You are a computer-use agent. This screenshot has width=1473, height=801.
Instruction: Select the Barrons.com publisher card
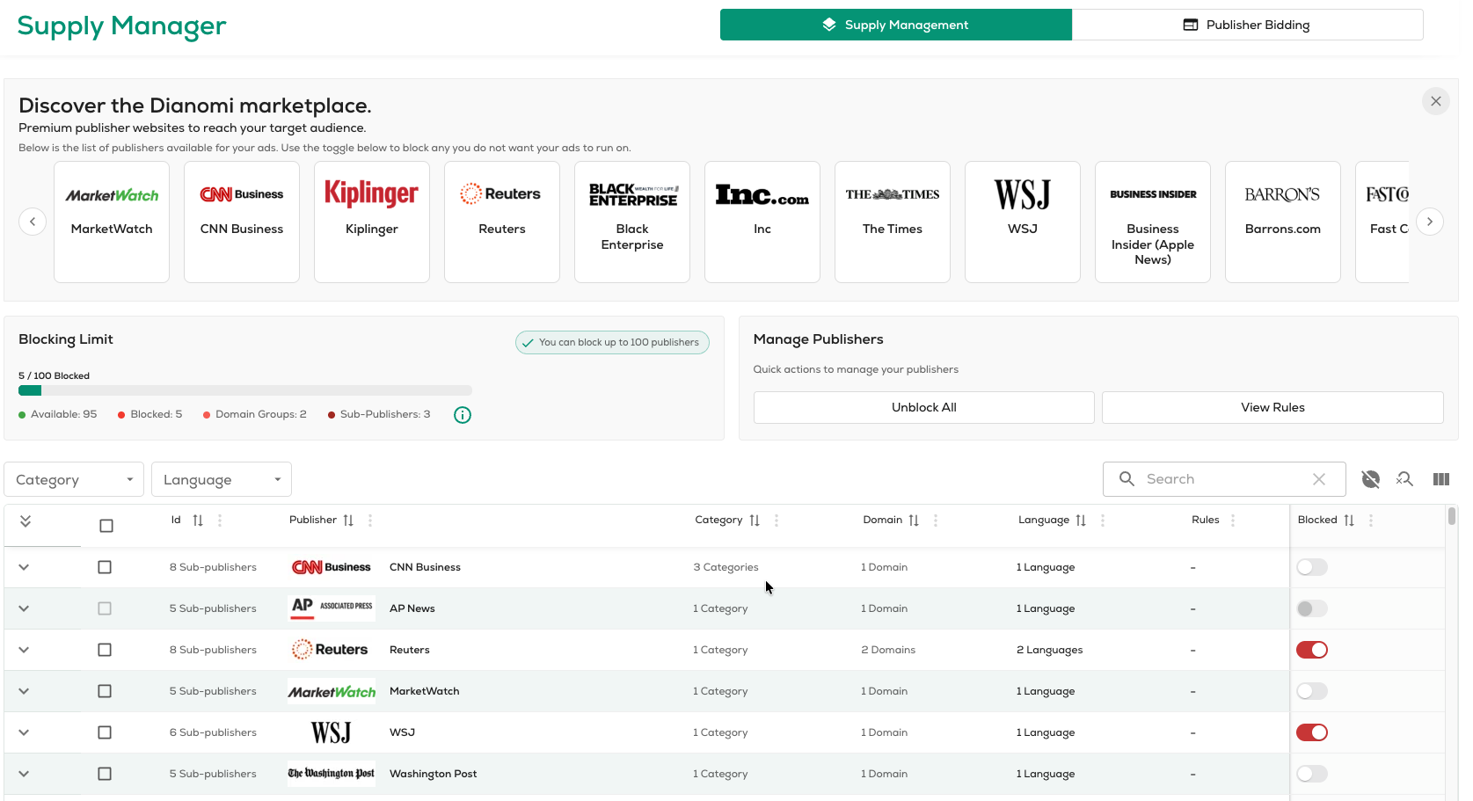point(1283,222)
